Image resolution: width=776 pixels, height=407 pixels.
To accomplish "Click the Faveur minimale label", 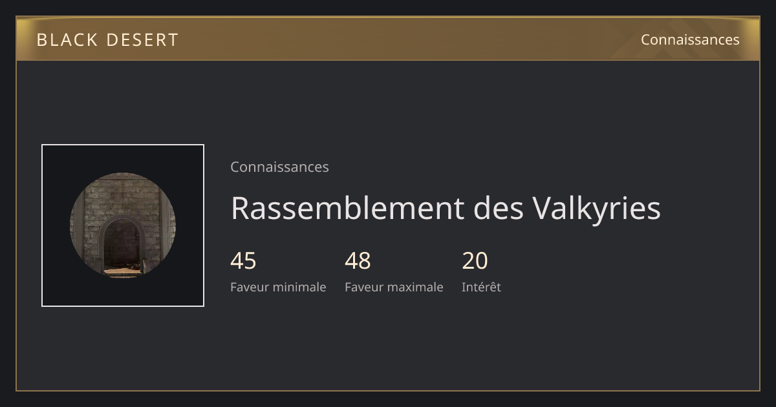I will [x=278, y=287].
